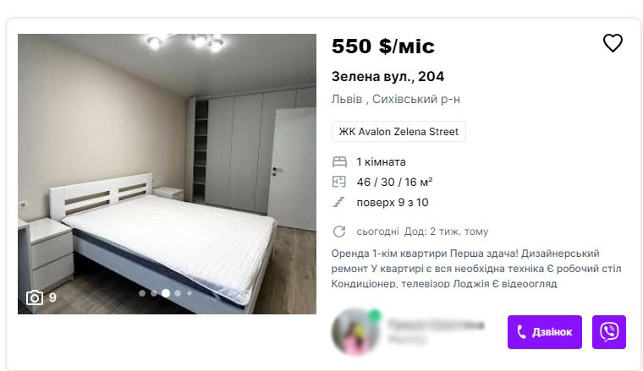Select the second photo carousel dot
Image resolution: width=643 pixels, height=371 pixels.
pyautogui.click(x=154, y=293)
